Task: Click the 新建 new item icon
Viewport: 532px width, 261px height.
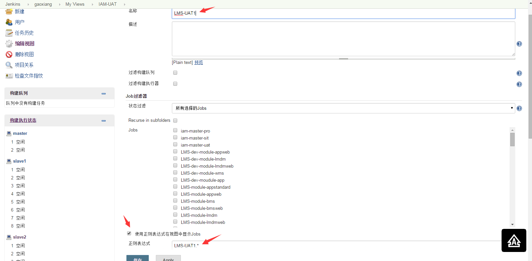Action: coord(9,11)
